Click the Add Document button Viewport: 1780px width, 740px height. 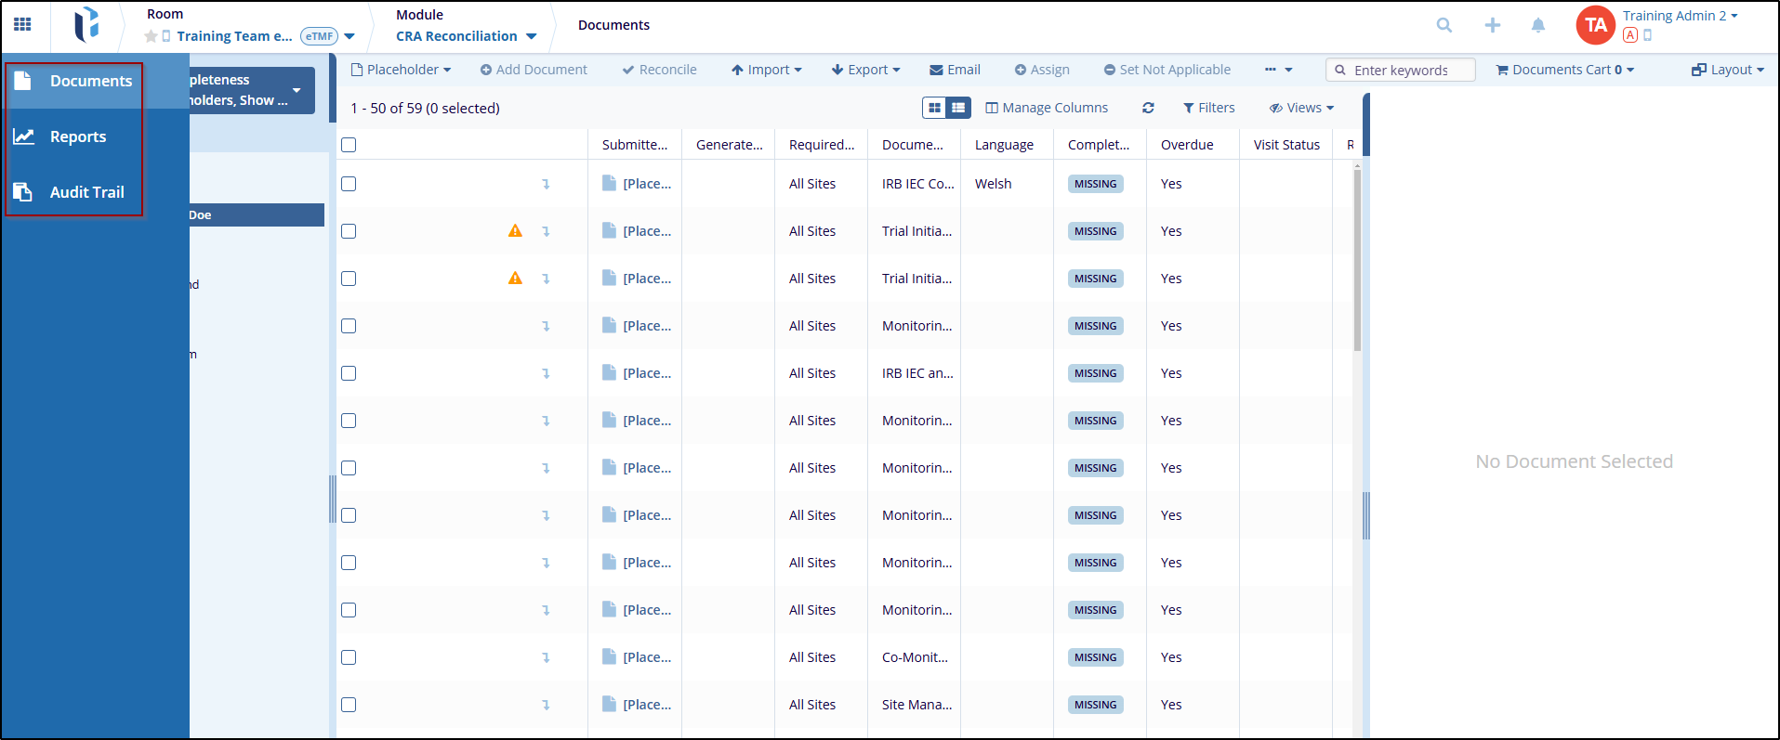coord(534,70)
